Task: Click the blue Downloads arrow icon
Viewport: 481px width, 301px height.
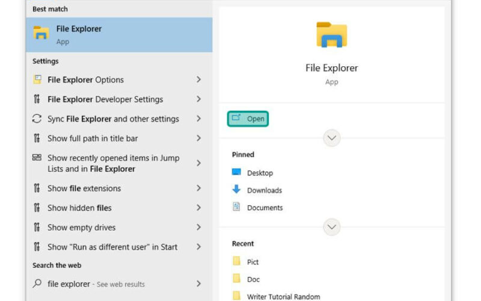Action: coord(236,189)
